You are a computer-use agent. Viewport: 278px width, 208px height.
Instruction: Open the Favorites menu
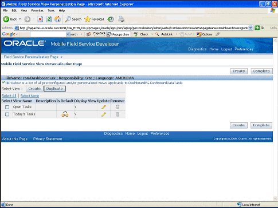[x=37, y=10]
